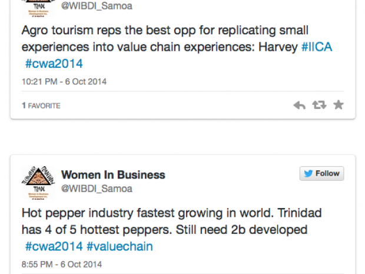Open the hot pepper tweet's profile avatar
This screenshot has height=274, width=365.
(38, 179)
